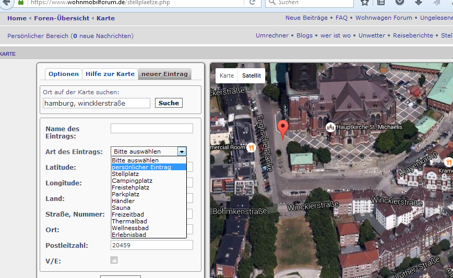Click the 'Ort auf der Karte suchen' field
The width and height of the screenshot is (453, 278).
coord(97,103)
